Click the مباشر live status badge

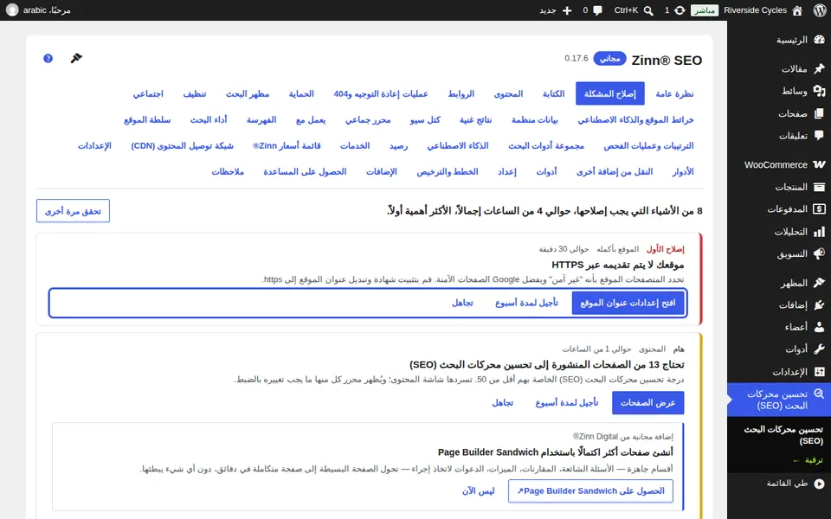pyautogui.click(x=705, y=10)
